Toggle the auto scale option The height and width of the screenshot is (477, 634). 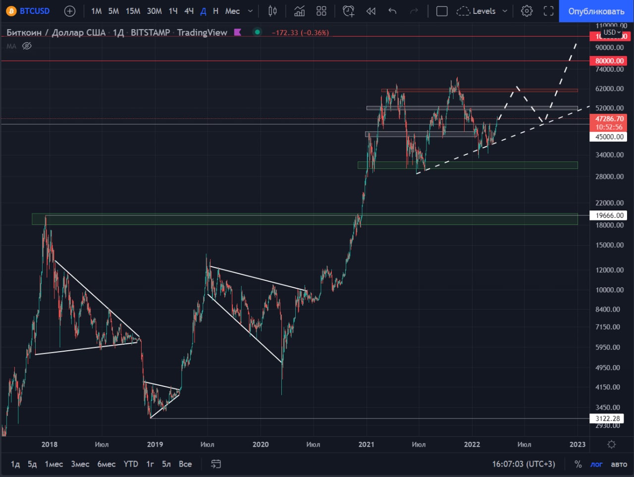[x=619, y=464]
